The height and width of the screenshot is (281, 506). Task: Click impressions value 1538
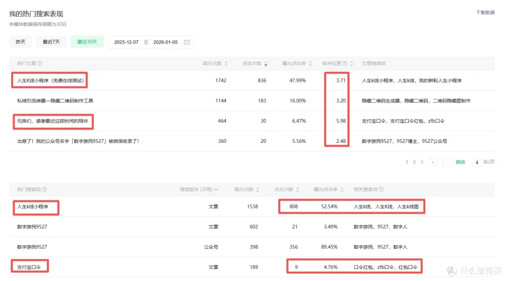(253, 207)
